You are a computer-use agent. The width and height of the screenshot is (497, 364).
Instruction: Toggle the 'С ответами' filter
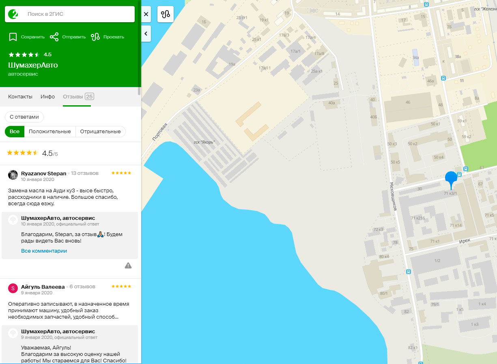[x=24, y=117]
